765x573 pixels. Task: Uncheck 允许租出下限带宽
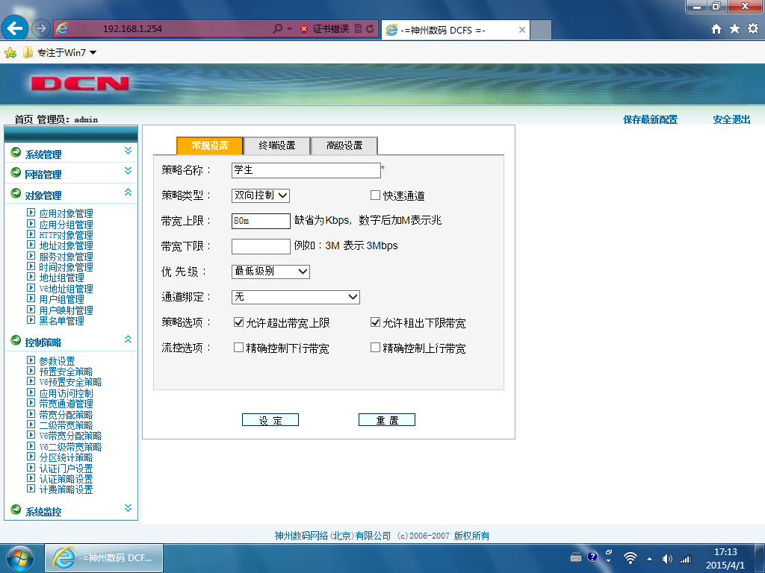(375, 322)
